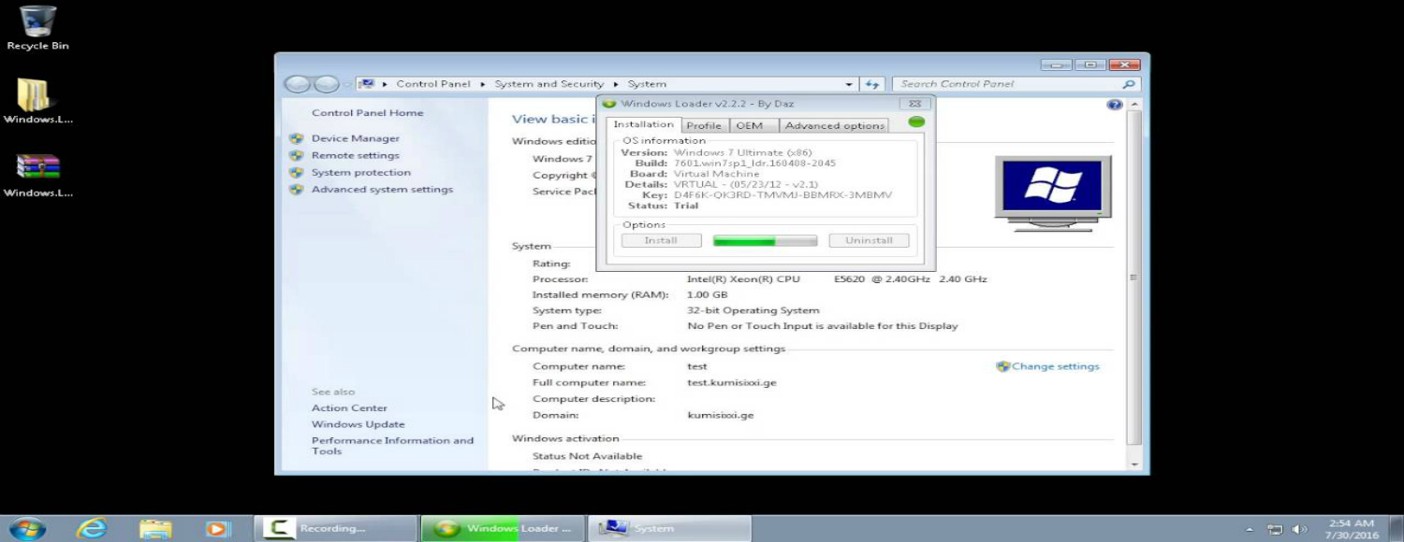The height and width of the screenshot is (542, 1404).
Task: Open Control Panel Home link
Action: [367, 113]
